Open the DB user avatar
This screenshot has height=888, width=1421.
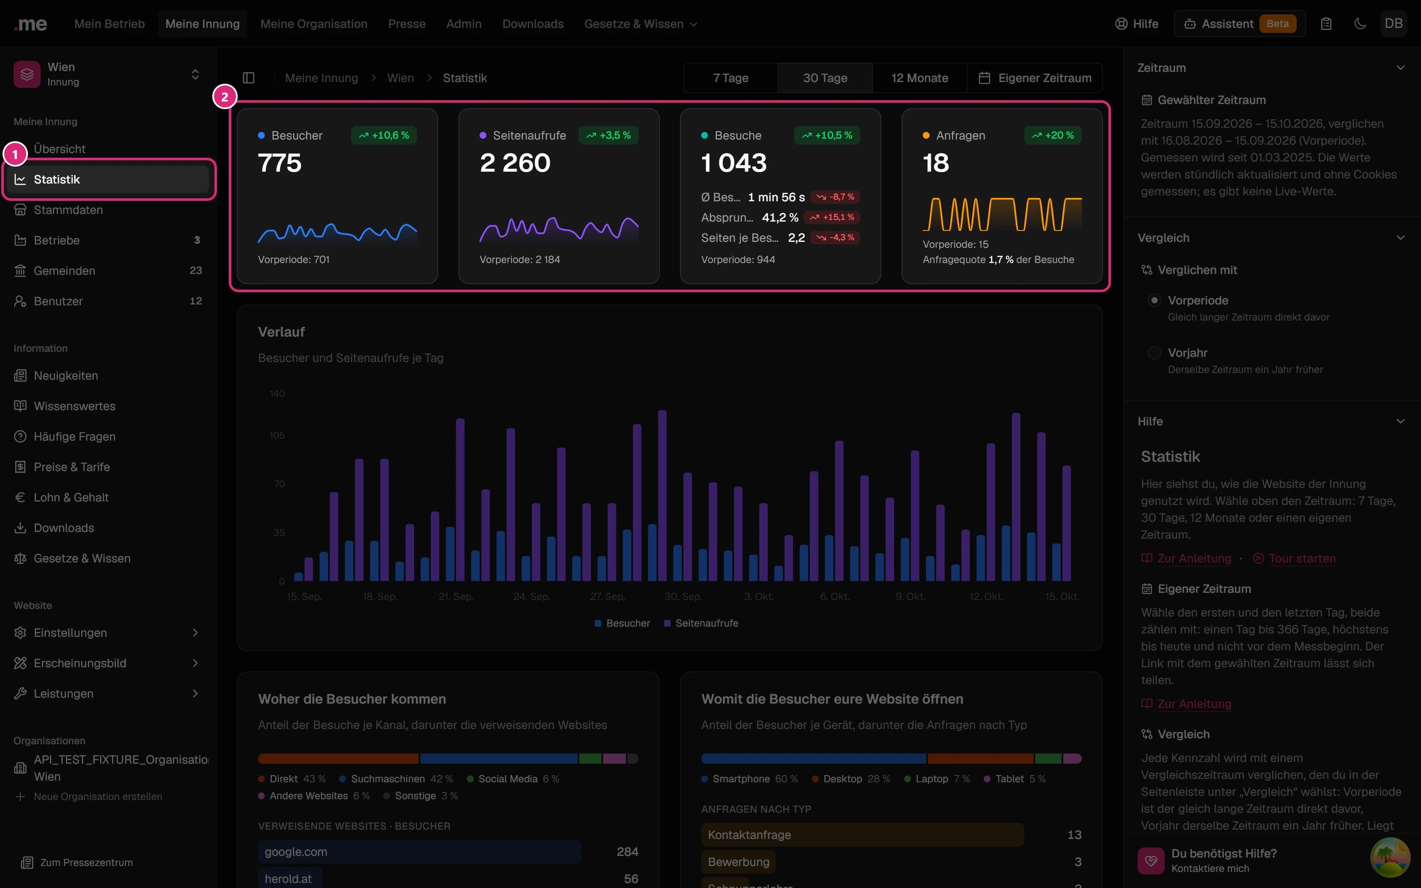[1394, 24]
